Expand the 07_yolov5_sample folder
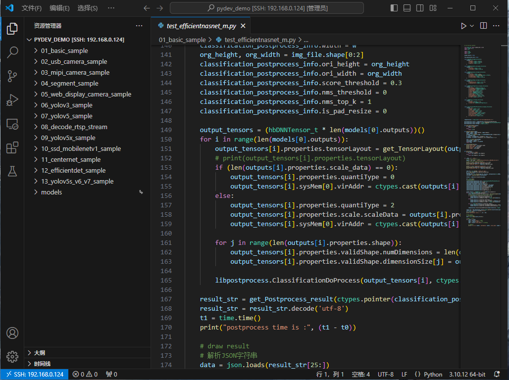This screenshot has width=509, height=380. pyautogui.click(x=66, y=116)
